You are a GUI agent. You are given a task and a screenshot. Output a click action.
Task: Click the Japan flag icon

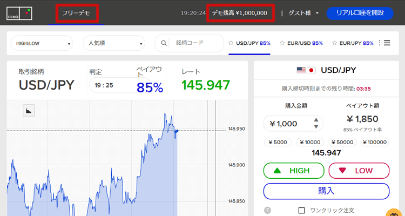tap(311, 70)
